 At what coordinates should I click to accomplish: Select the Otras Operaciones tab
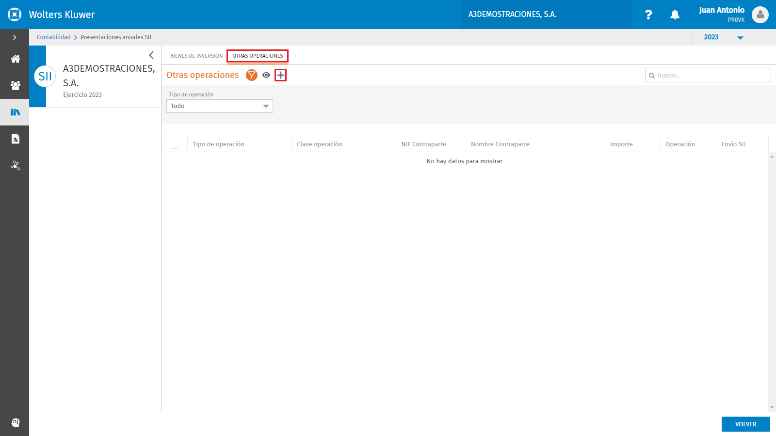[x=258, y=56]
